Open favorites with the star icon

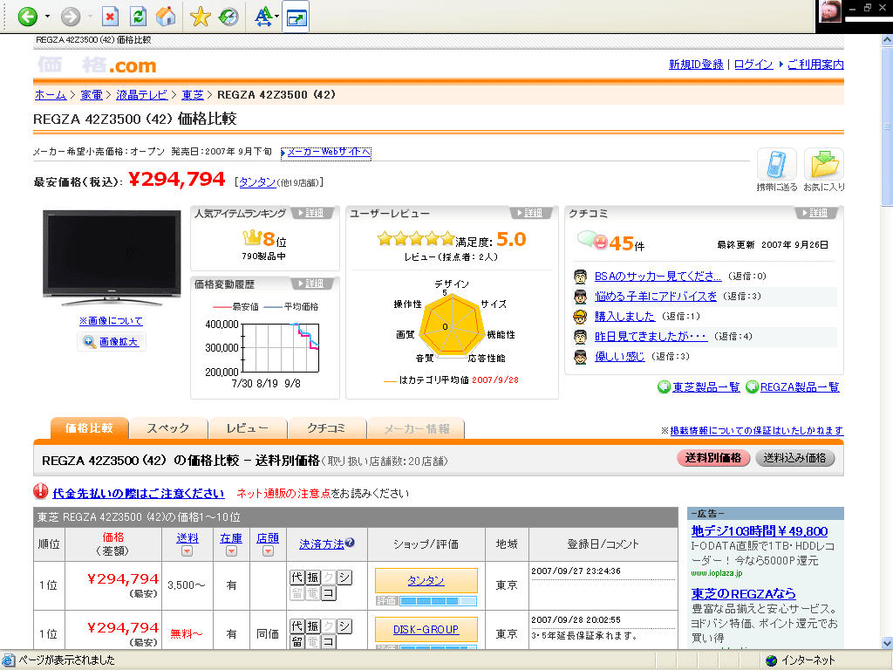coord(200,17)
